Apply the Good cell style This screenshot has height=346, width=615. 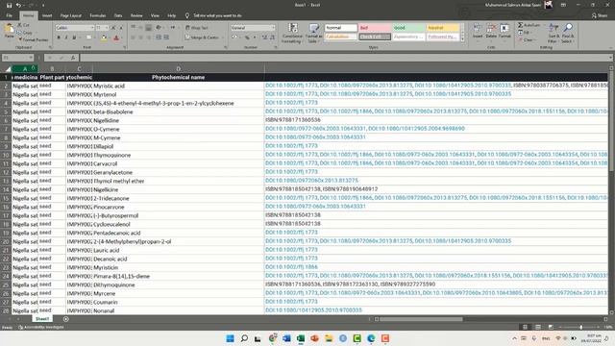tap(408, 28)
